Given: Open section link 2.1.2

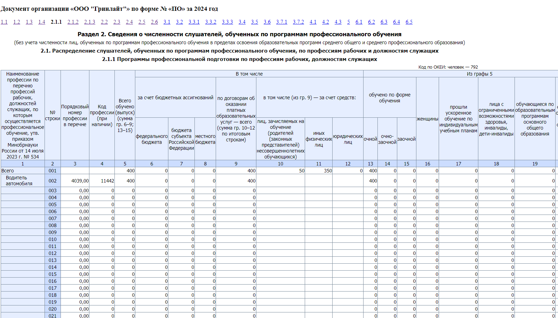Looking at the screenshot, I should click(73, 22).
